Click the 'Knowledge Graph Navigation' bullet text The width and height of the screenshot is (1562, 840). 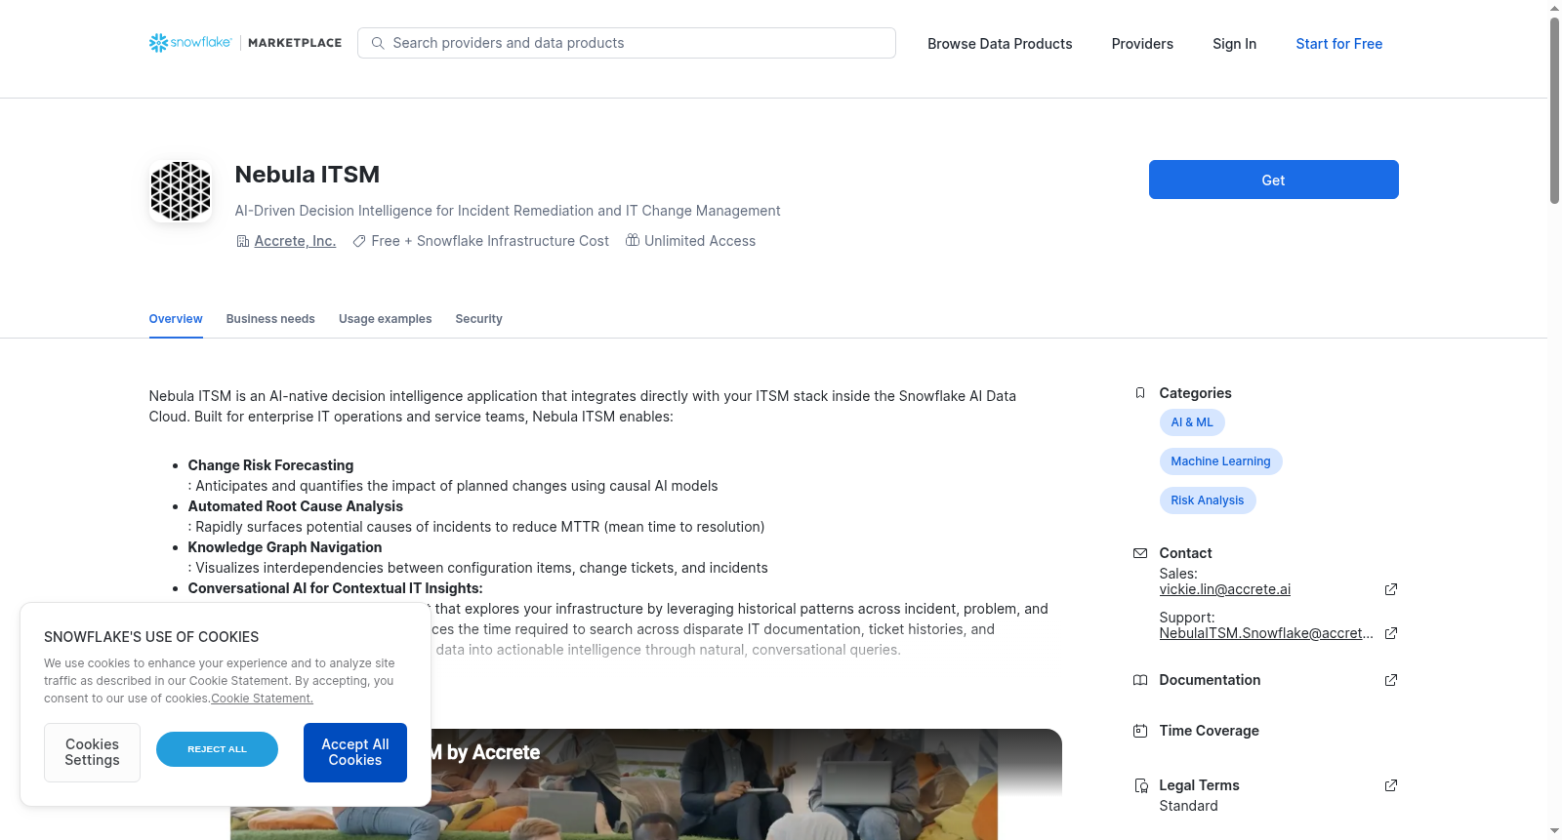[285, 547]
